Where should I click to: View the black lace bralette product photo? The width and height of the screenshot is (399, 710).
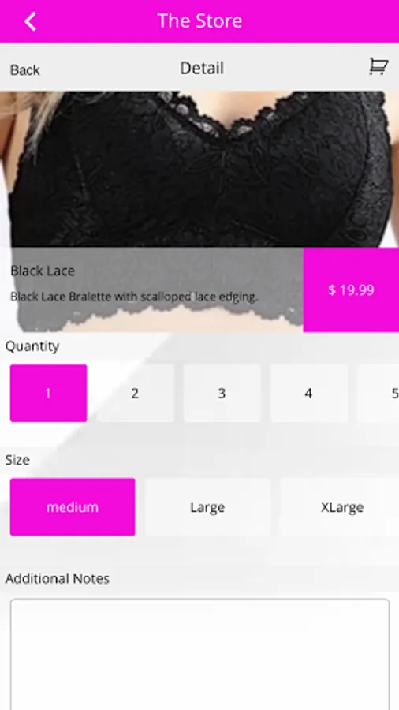[199, 169]
